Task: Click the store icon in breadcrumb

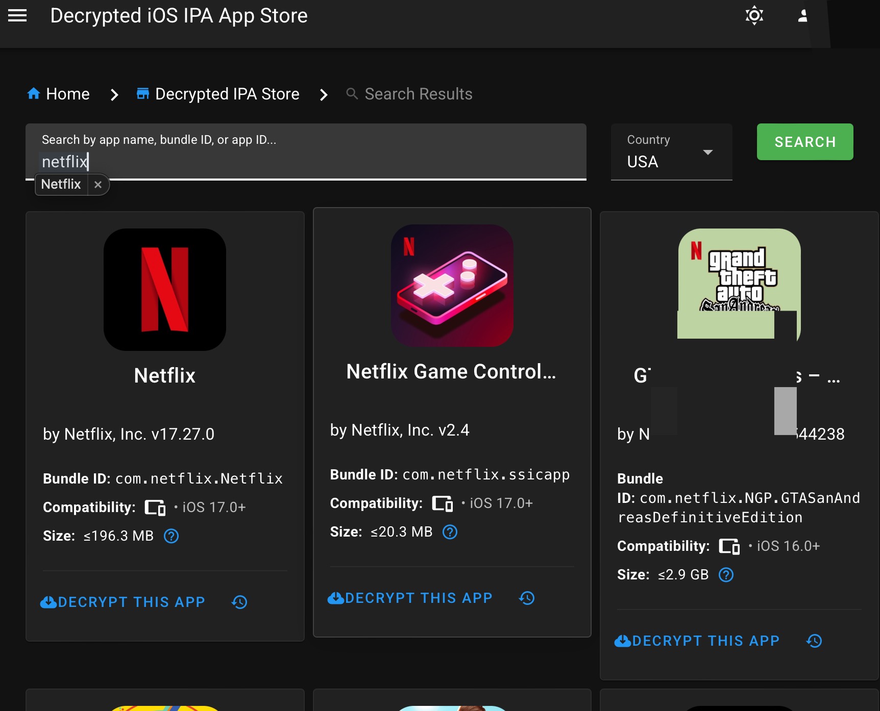Action: tap(143, 94)
